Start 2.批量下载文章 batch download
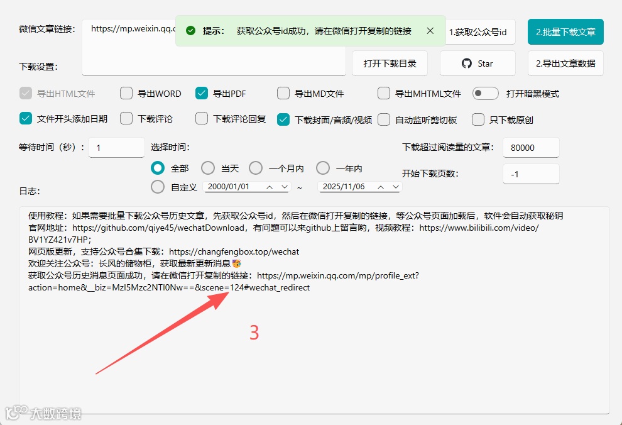This screenshot has width=622, height=425. [565, 31]
